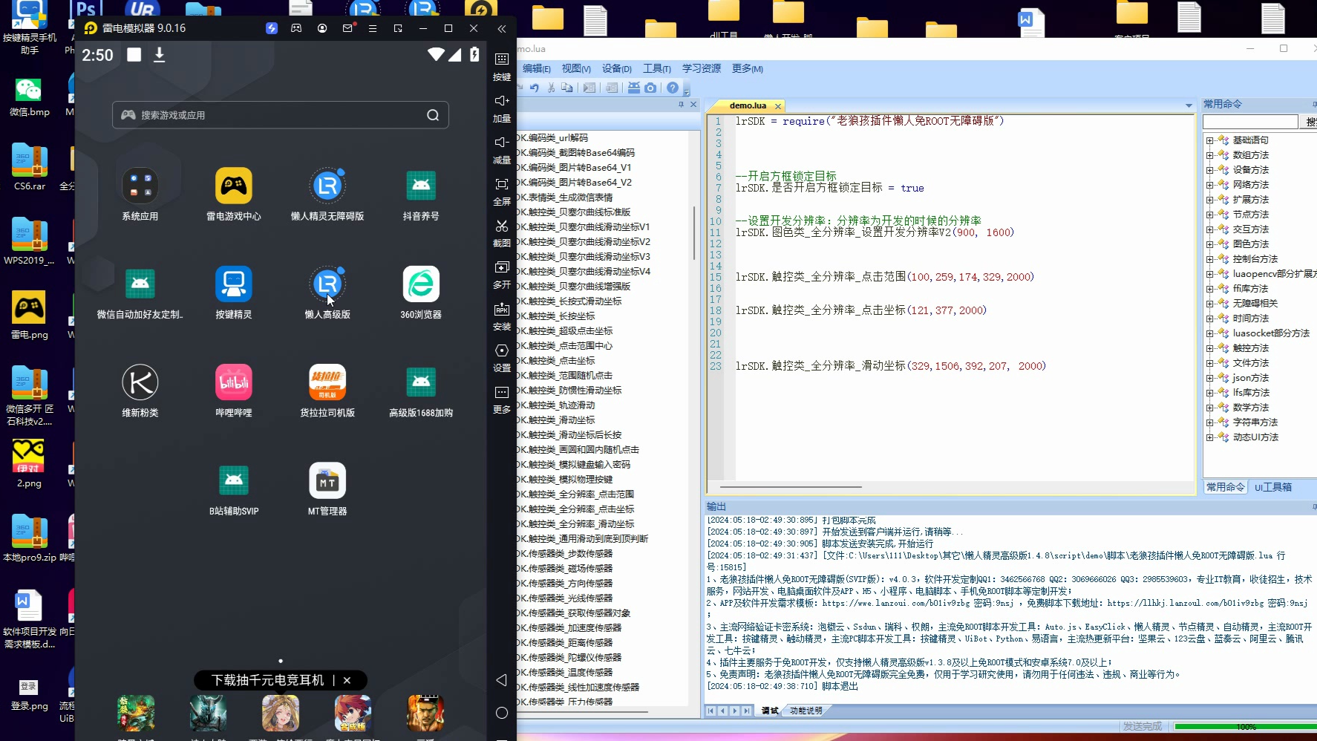Click the emulator gamepad icon in title bar

pyautogui.click(x=296, y=28)
